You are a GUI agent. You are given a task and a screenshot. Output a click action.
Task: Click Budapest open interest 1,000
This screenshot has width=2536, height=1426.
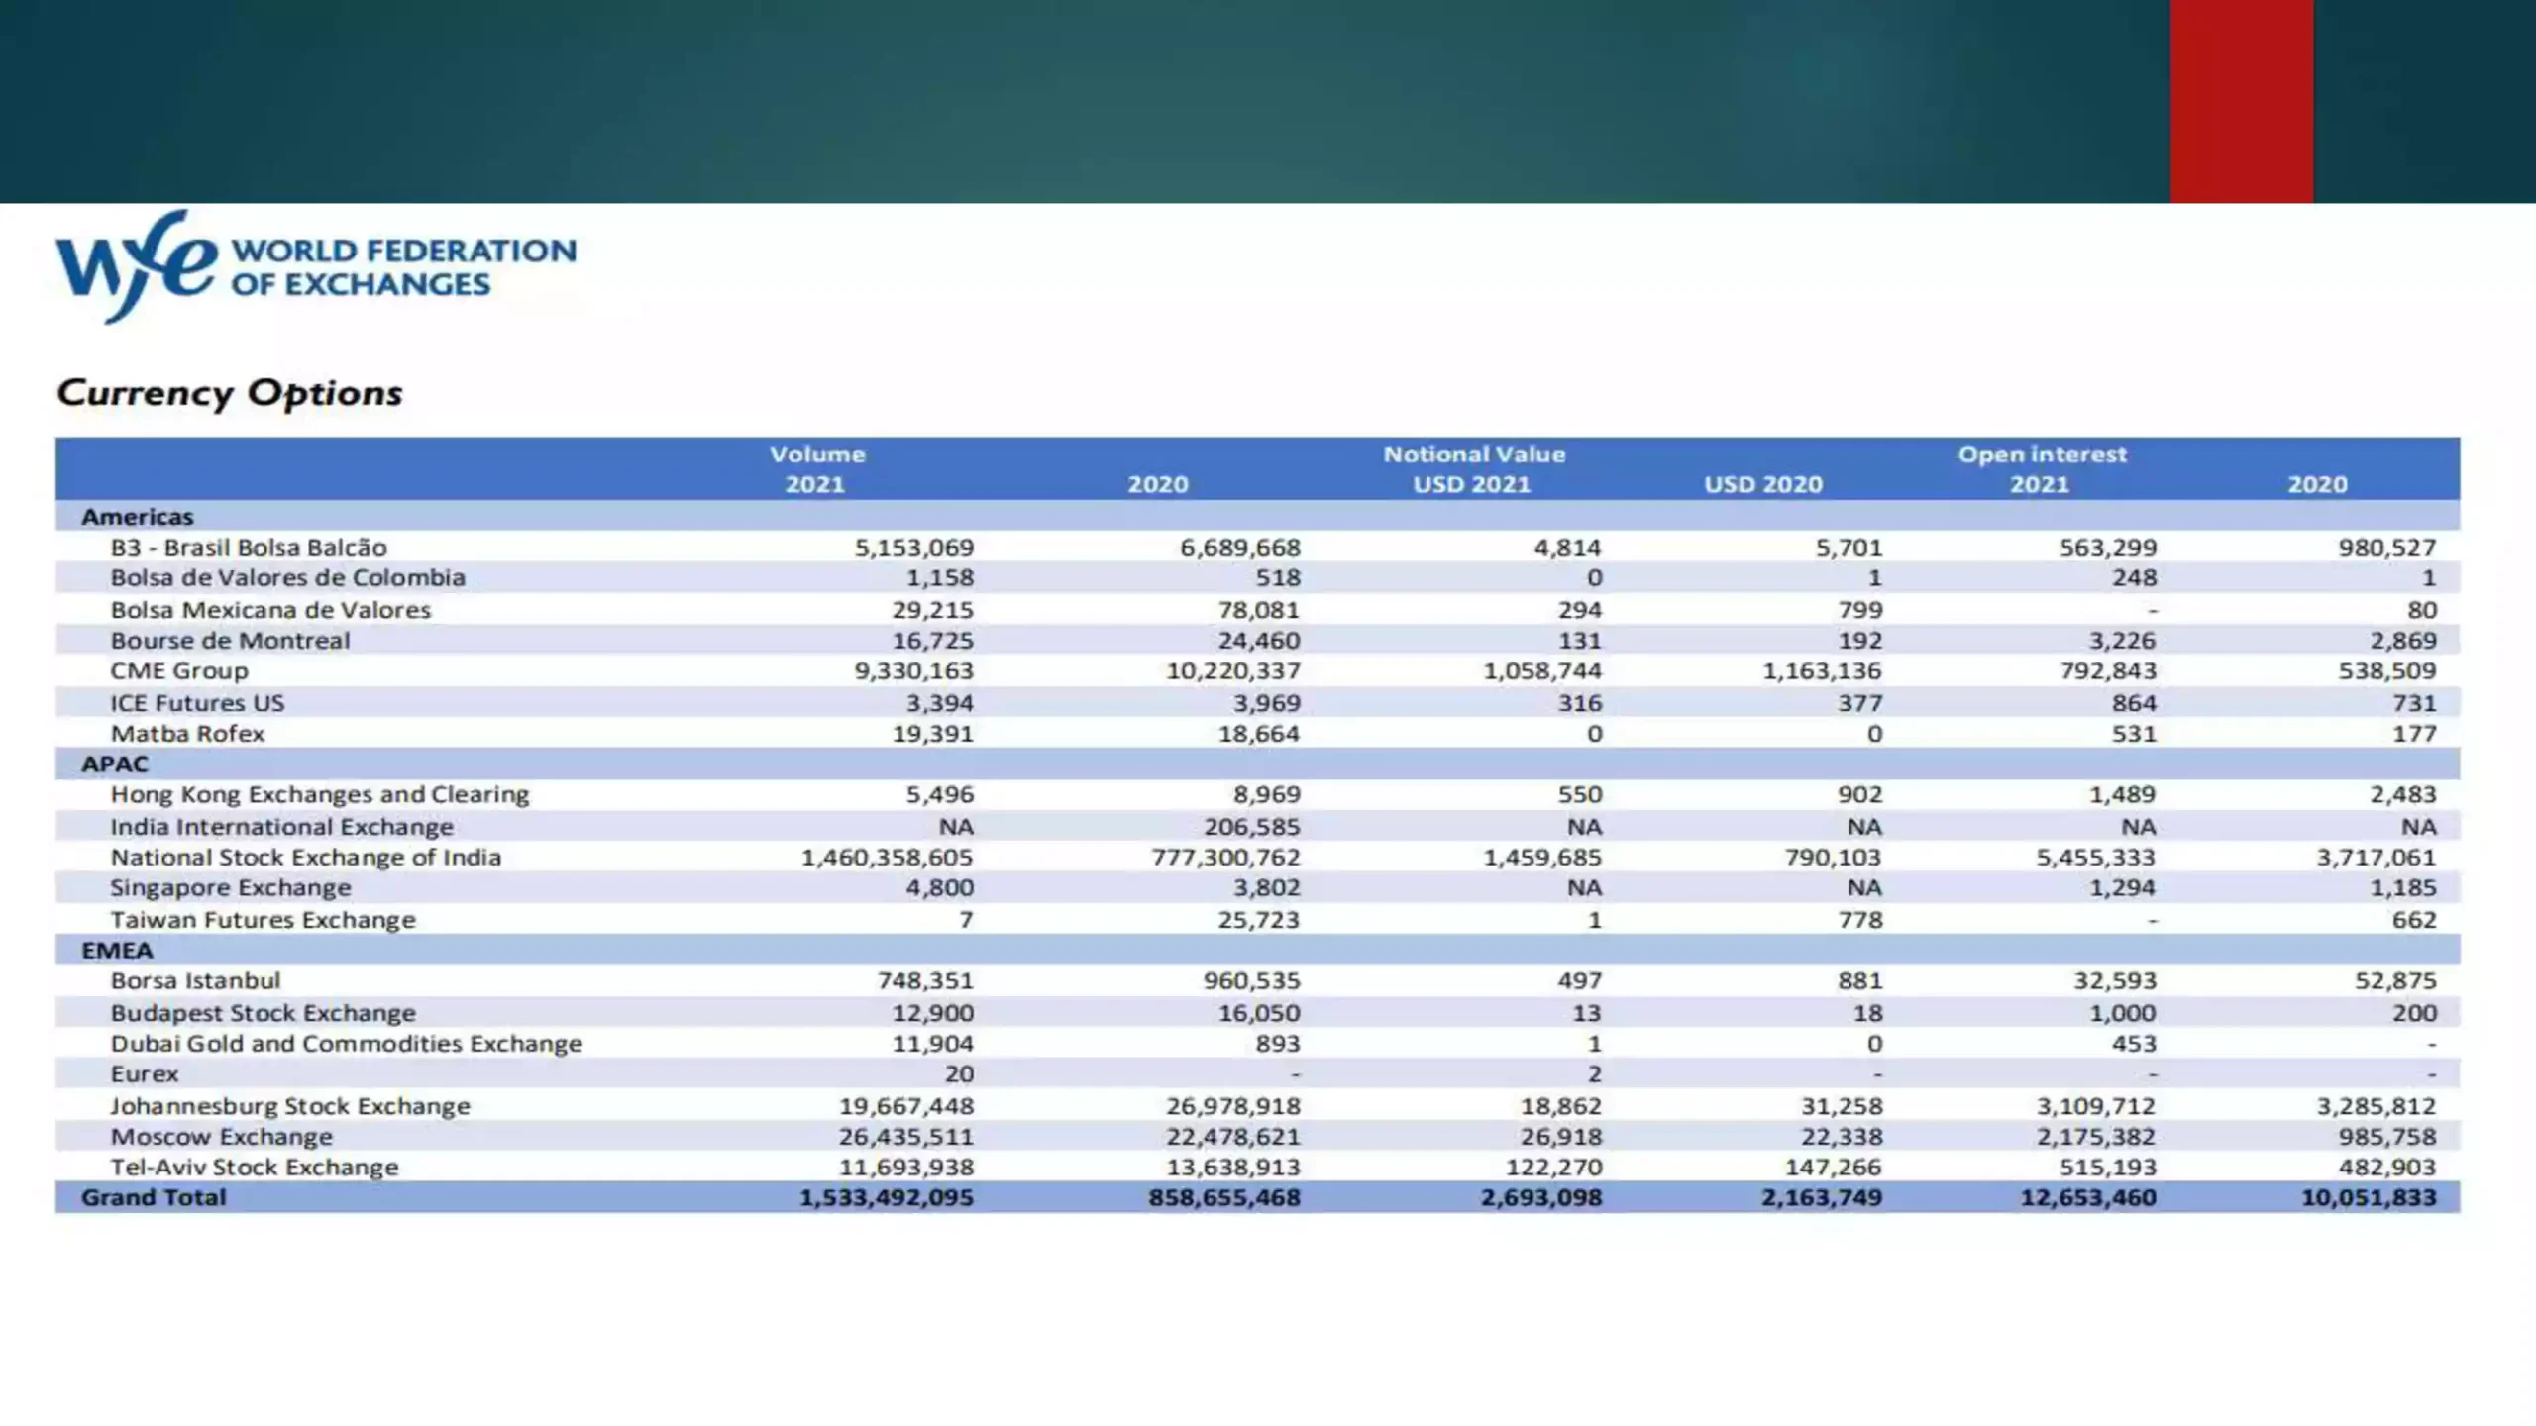point(2123,1013)
